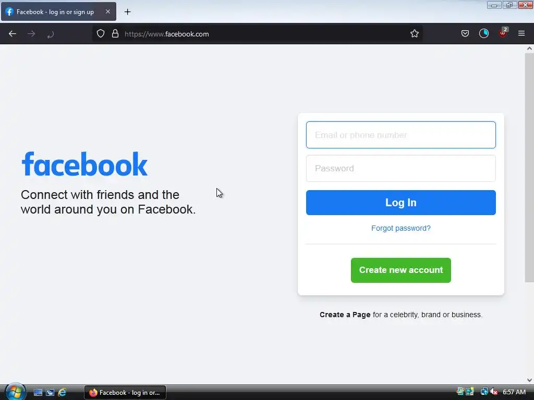Click the network tray icon
This screenshot has height=400, width=534.
484,392
